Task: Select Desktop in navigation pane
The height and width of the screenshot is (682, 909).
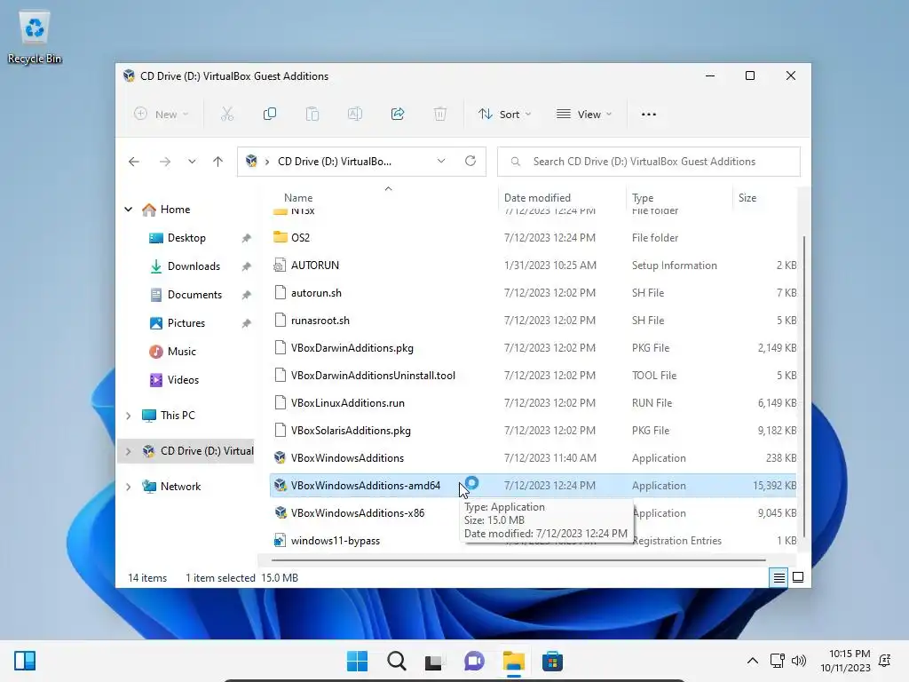Action: tap(186, 238)
